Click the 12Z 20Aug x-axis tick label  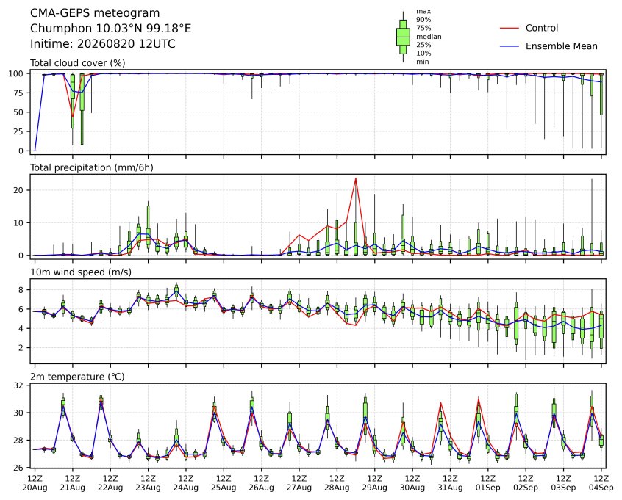(x=35, y=483)
